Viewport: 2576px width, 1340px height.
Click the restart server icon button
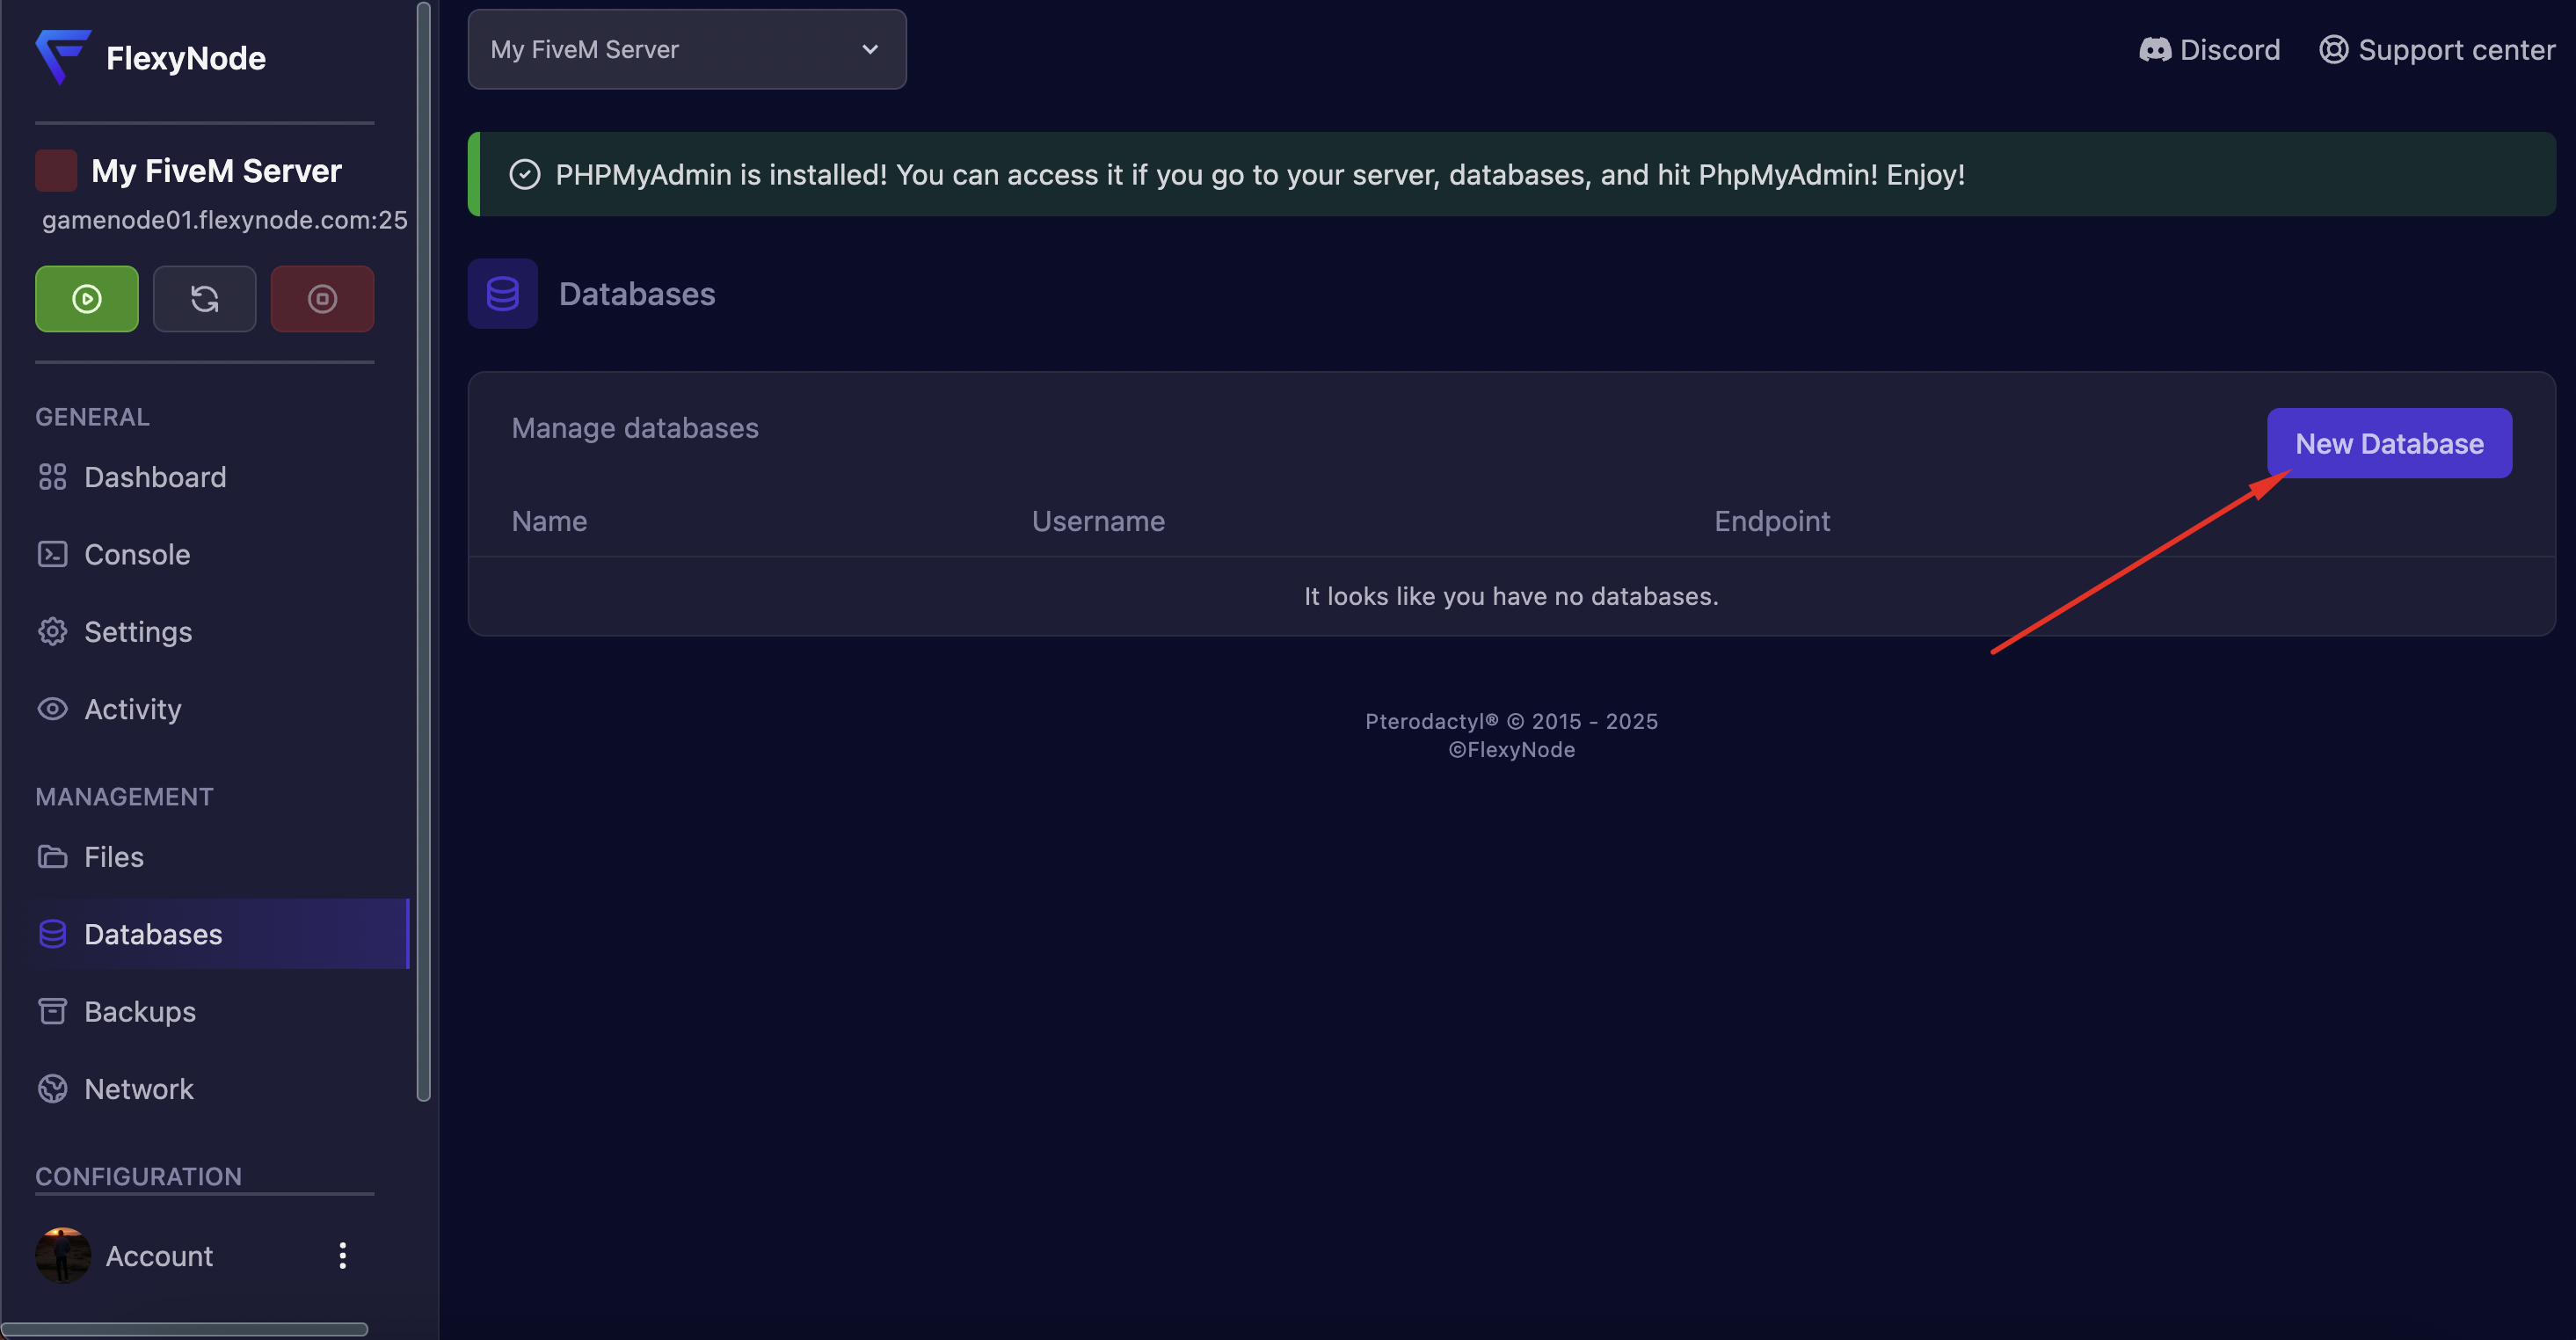(x=204, y=298)
